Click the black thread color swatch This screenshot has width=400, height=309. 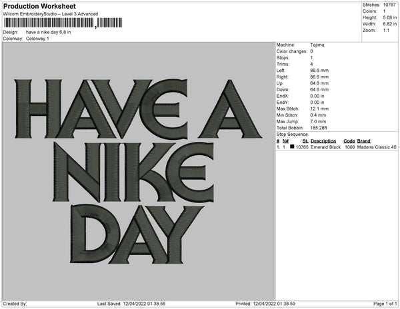point(292,147)
